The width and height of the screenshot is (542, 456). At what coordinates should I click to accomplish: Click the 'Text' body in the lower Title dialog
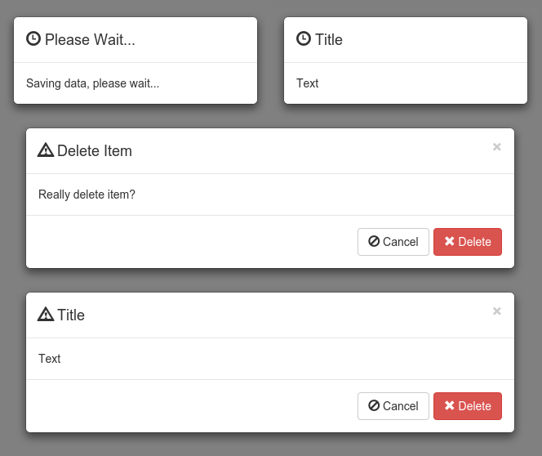(50, 359)
